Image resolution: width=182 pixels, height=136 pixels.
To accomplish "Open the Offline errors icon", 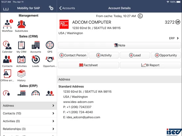I will (7, 74).
